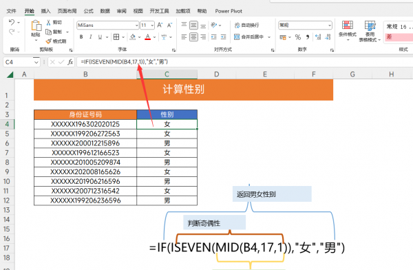Open the Name Box C4 dropdown
Image resolution: width=413 pixels, height=270 pixels.
click(x=36, y=62)
